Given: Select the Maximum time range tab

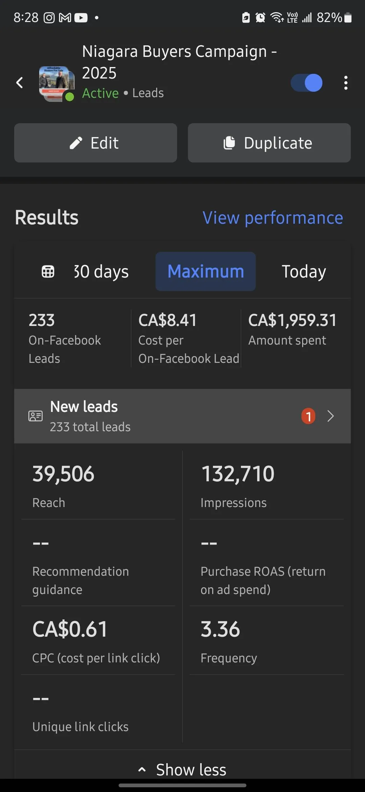Looking at the screenshot, I should (x=205, y=271).
